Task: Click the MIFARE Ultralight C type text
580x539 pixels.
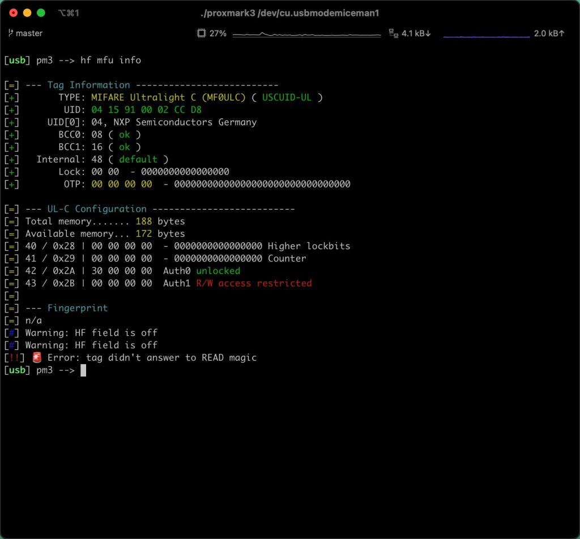Action: pyautogui.click(x=168, y=97)
